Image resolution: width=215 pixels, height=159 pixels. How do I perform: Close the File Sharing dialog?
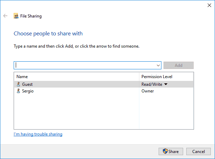209,5
